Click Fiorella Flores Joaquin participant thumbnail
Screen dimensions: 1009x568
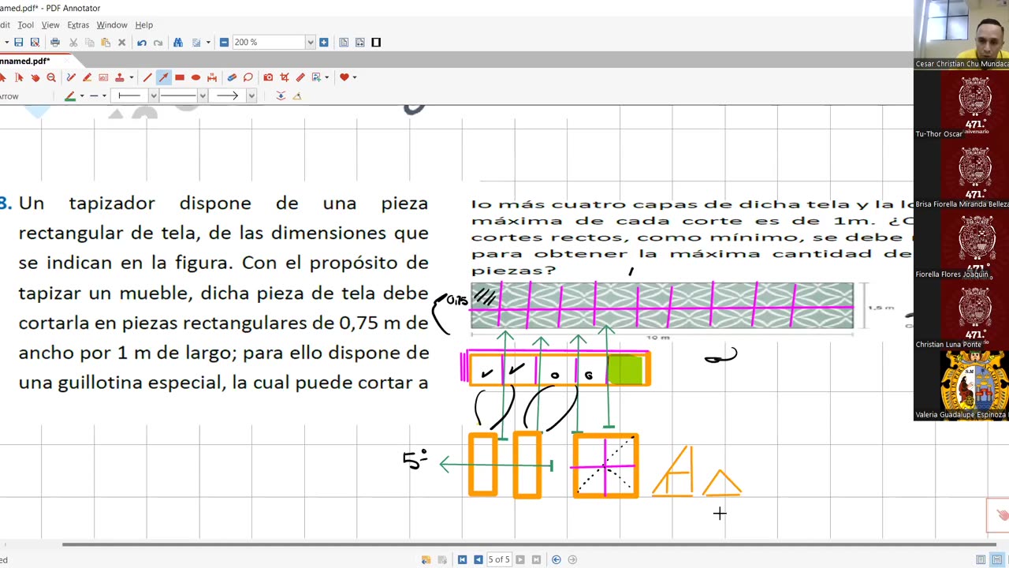pyautogui.click(x=962, y=245)
